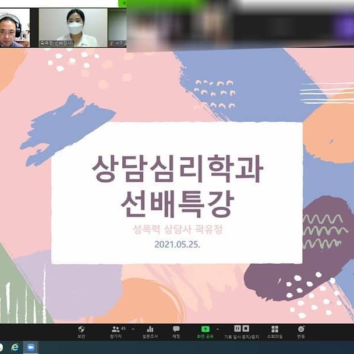Open the Chat (채팅) bubble icon
The image size is (354, 354).
point(176,330)
